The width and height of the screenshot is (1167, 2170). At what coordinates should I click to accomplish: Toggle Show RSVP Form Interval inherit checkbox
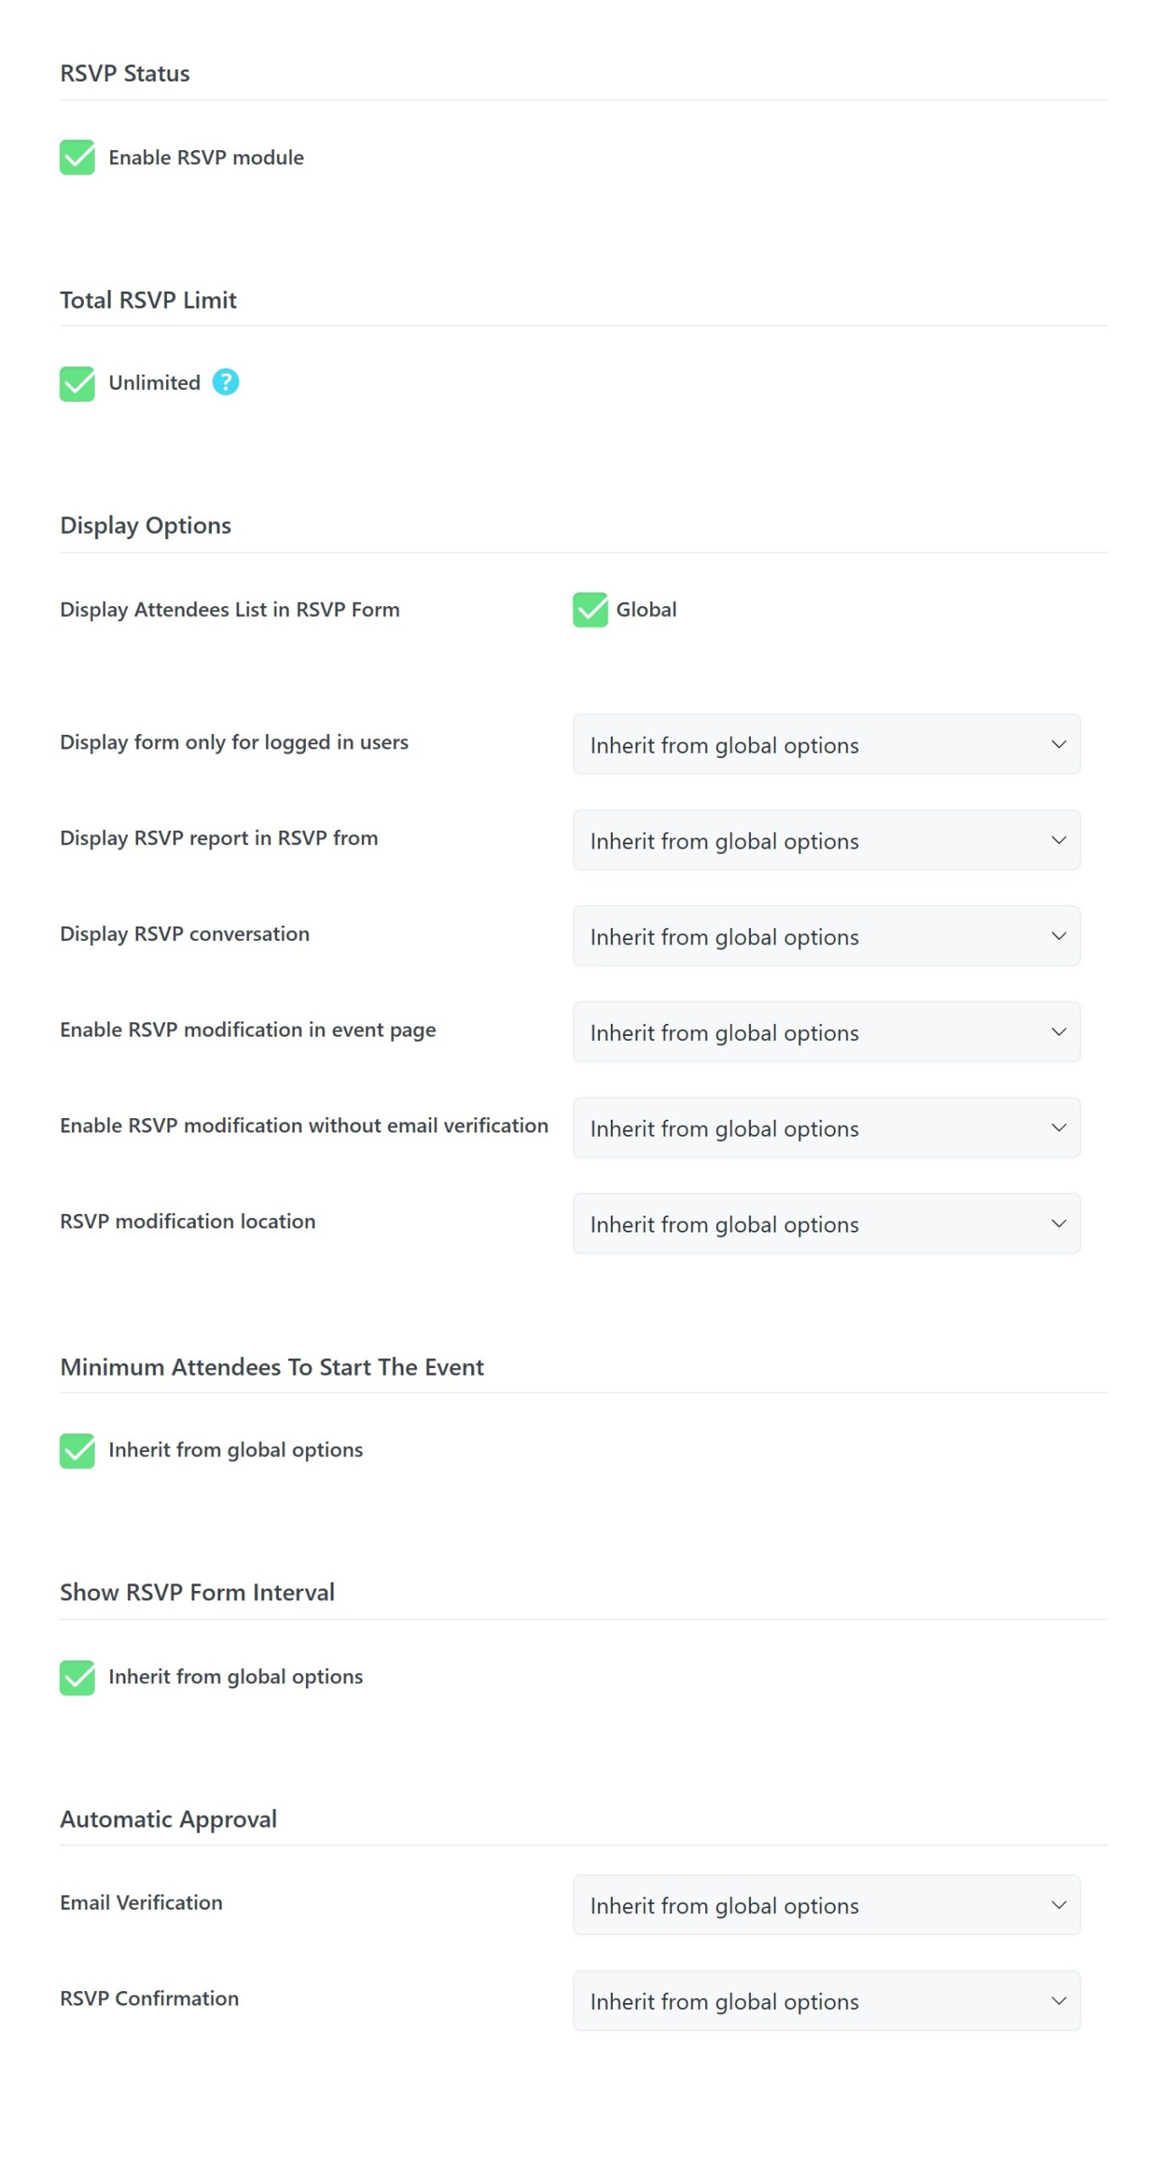click(x=77, y=1678)
